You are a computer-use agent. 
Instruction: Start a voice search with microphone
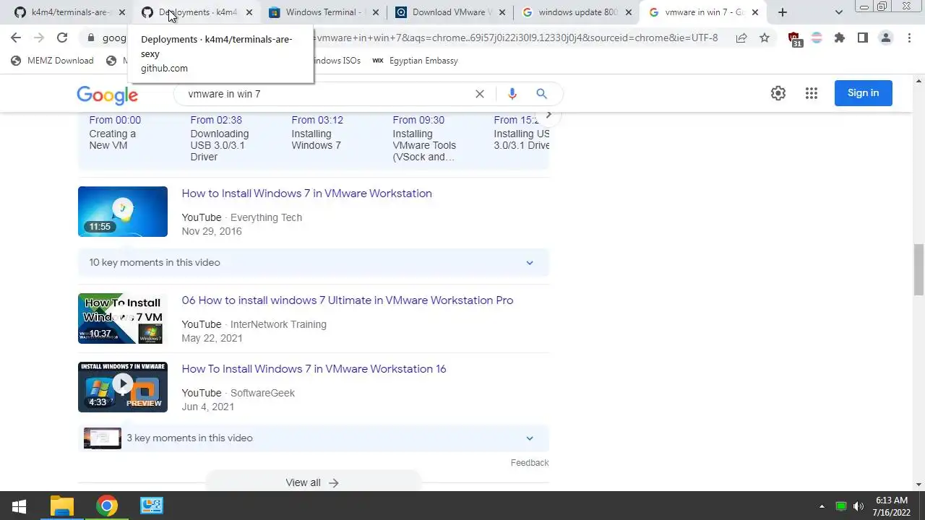(x=512, y=94)
